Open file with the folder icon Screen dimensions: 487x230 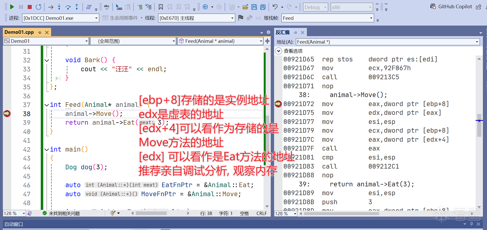245,7
